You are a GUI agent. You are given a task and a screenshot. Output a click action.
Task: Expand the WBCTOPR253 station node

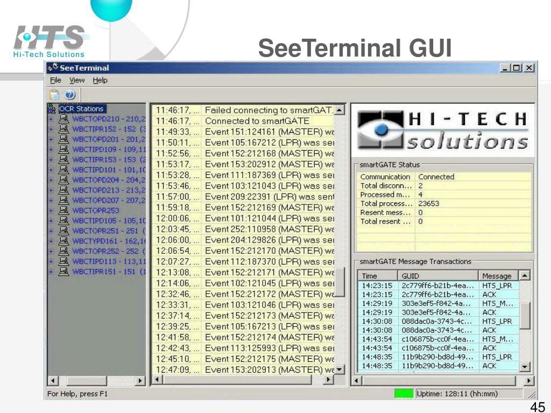[51, 211]
